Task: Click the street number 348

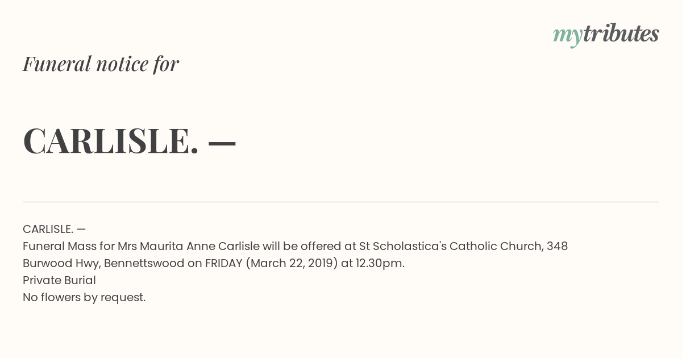Action: (x=558, y=246)
